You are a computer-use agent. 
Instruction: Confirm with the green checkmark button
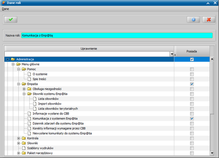(11, 19)
